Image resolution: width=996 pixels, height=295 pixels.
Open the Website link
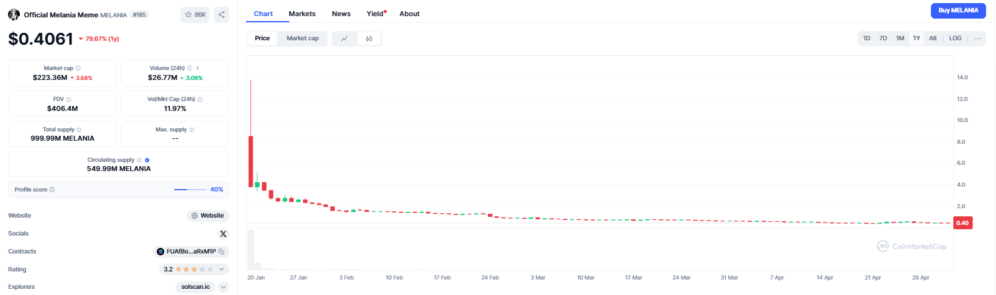tap(208, 216)
